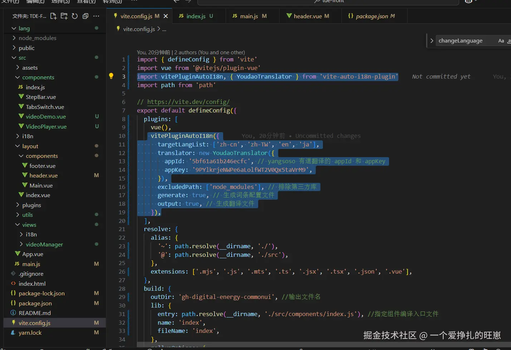
Task: Click the JS icon beside main.js in explorer
Action: [x=17, y=264]
